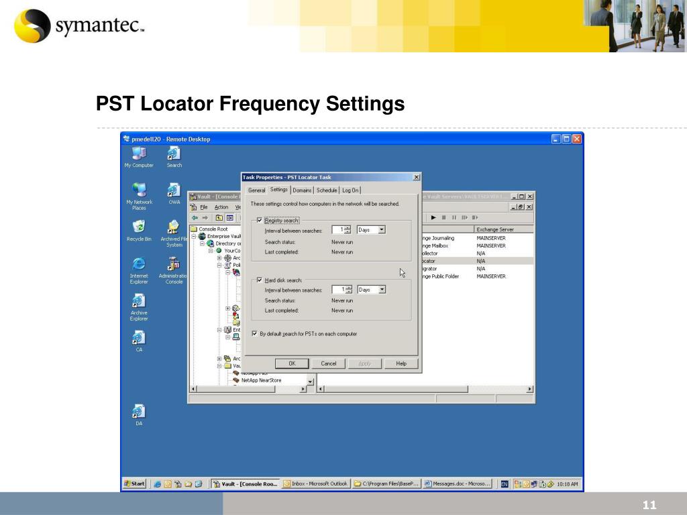Uncheck the Registry search checkbox
This screenshot has width=687, height=515.
[x=260, y=220]
